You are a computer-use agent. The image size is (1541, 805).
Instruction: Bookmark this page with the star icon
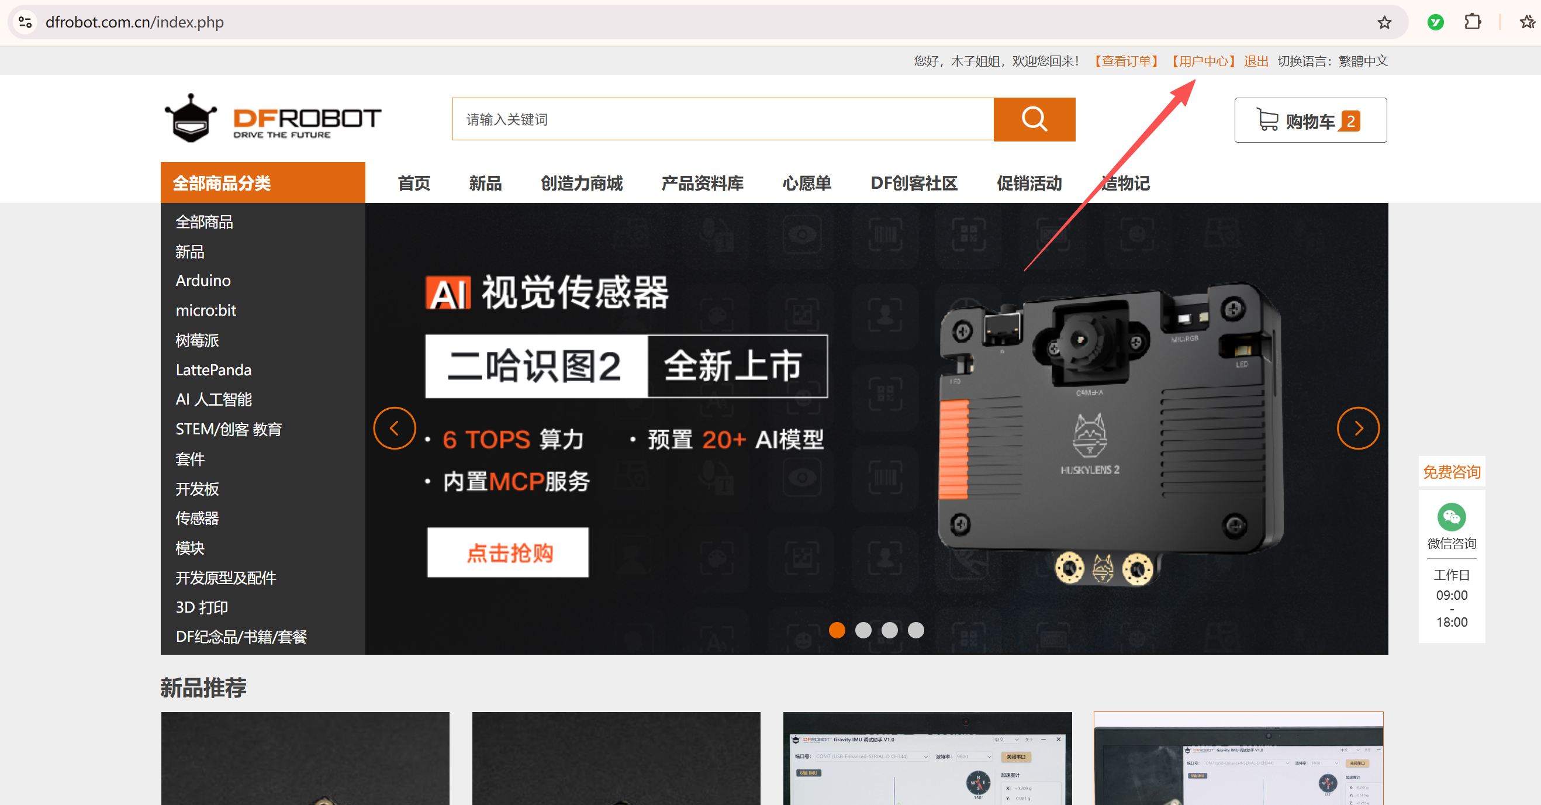point(1384,22)
